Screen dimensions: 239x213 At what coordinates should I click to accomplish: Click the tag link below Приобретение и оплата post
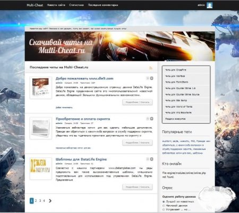(73, 148)
